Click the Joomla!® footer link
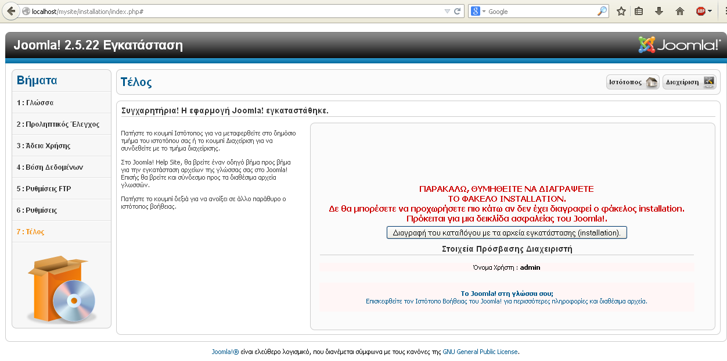The height and width of the screenshot is (361, 727). tap(225, 352)
